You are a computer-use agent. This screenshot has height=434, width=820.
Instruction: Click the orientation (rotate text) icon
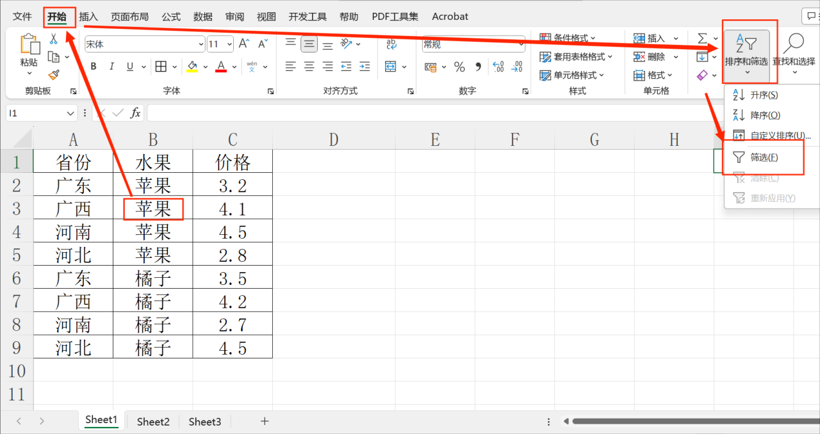(347, 44)
